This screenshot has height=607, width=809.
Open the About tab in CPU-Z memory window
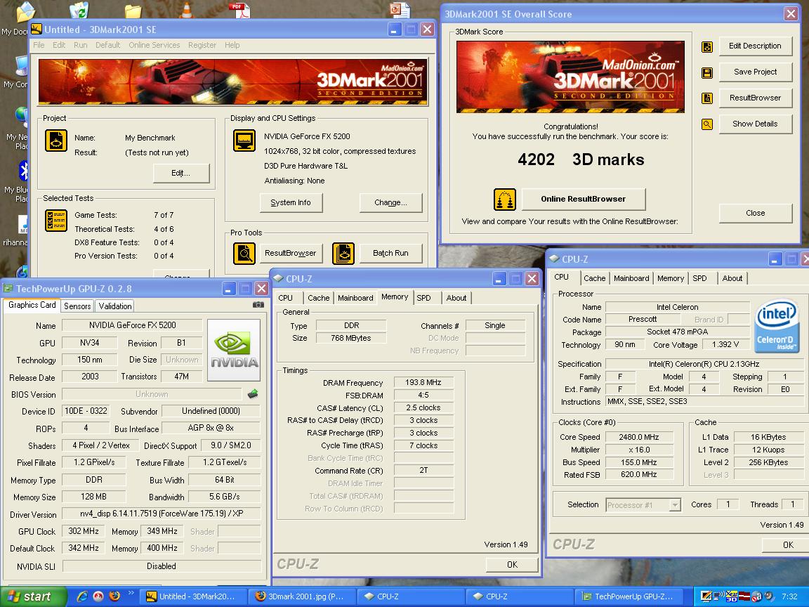coord(456,298)
